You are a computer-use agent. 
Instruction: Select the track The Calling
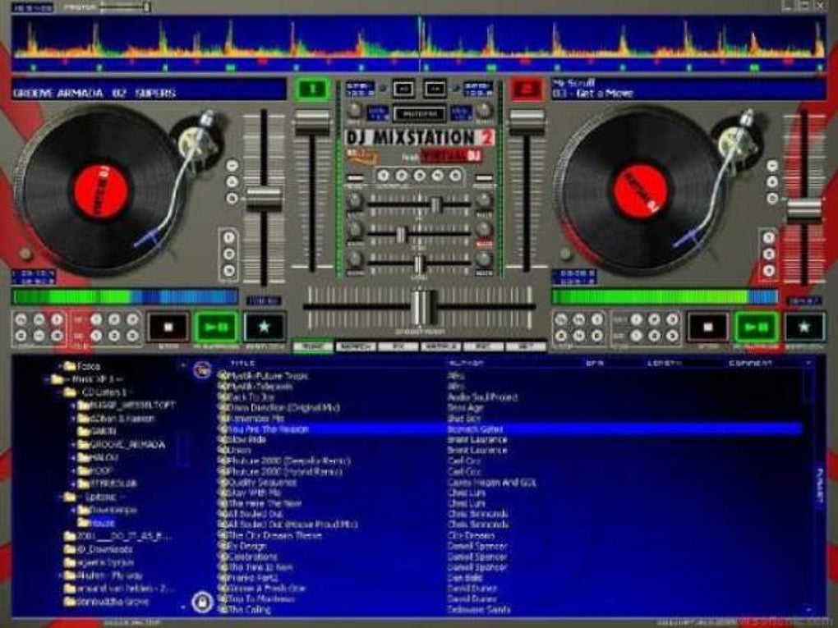coord(248,609)
